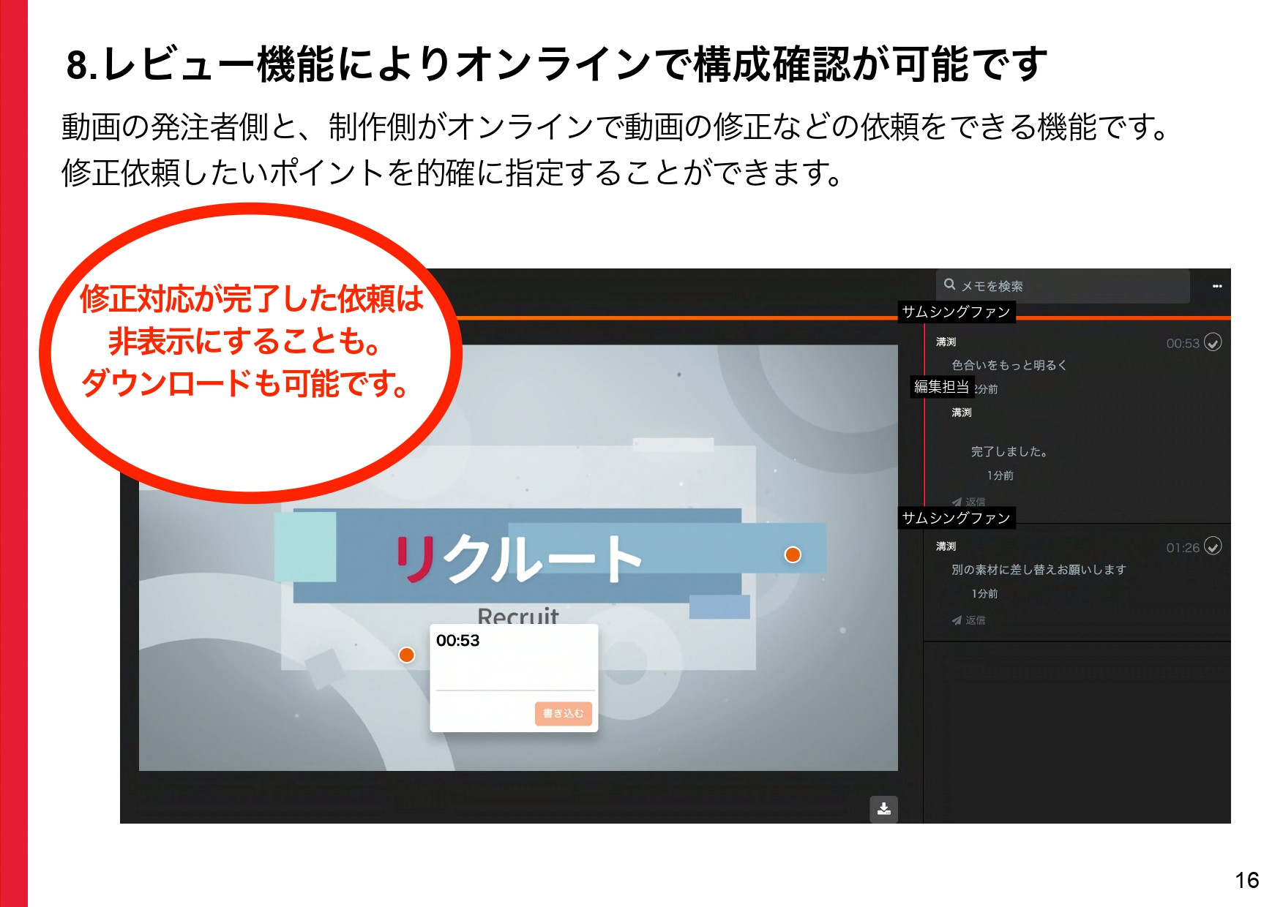Image resolution: width=1283 pixels, height=907 pixels.
Task: Collapse the 完了しました reply thread
Action: coord(1025,451)
